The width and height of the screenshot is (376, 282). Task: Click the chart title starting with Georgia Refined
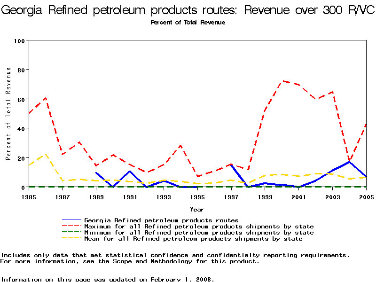coord(188,11)
